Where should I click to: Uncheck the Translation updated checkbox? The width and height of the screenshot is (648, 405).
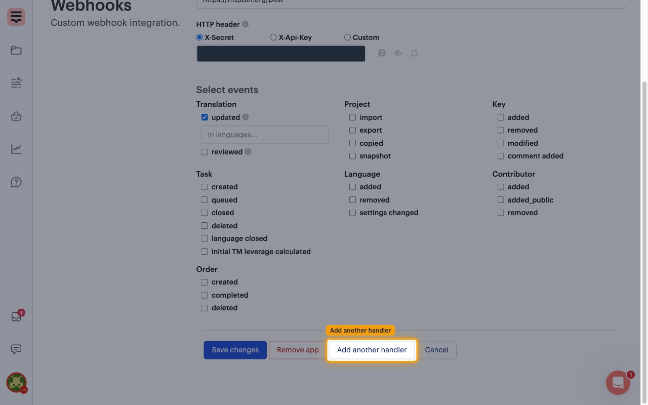pos(205,117)
